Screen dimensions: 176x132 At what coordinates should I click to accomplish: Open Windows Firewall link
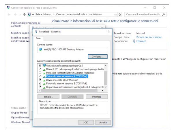21,122
